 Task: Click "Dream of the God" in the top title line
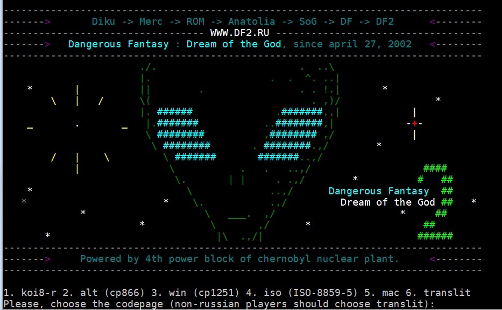[234, 44]
